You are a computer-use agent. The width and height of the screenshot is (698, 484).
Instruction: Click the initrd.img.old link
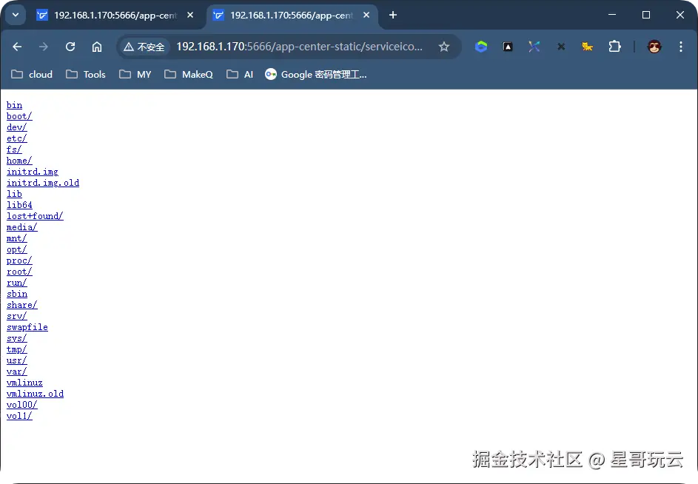tap(43, 183)
